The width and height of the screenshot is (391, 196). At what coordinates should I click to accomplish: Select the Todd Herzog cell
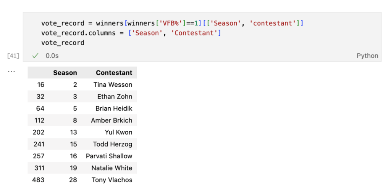pos(112,144)
